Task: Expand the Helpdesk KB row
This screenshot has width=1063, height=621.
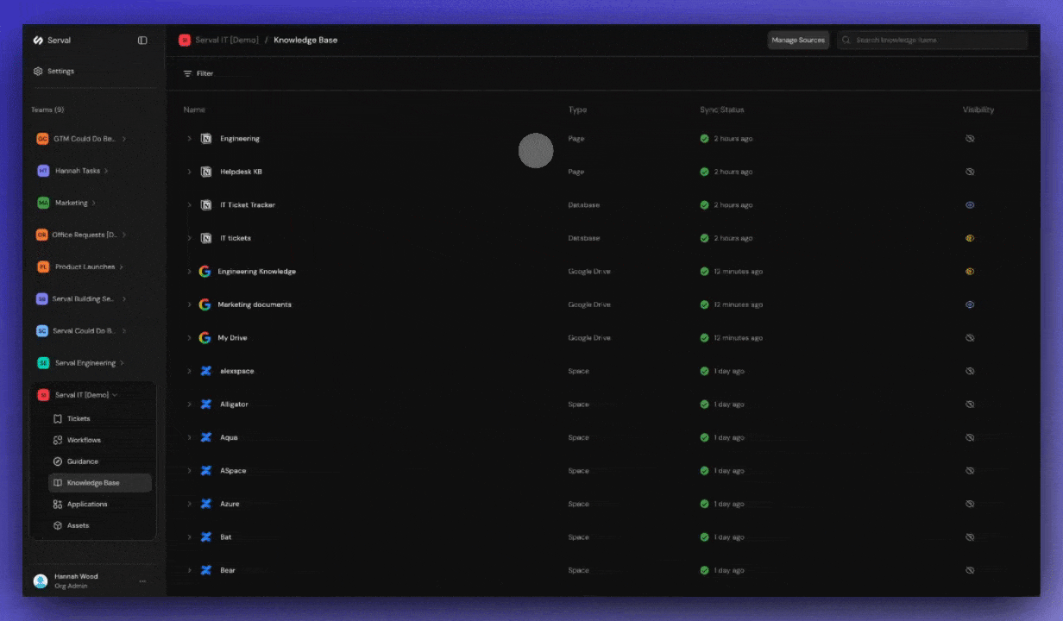Action: point(189,172)
